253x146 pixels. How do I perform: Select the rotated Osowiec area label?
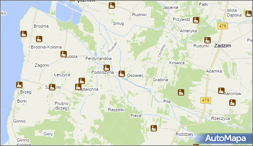tap(162, 51)
